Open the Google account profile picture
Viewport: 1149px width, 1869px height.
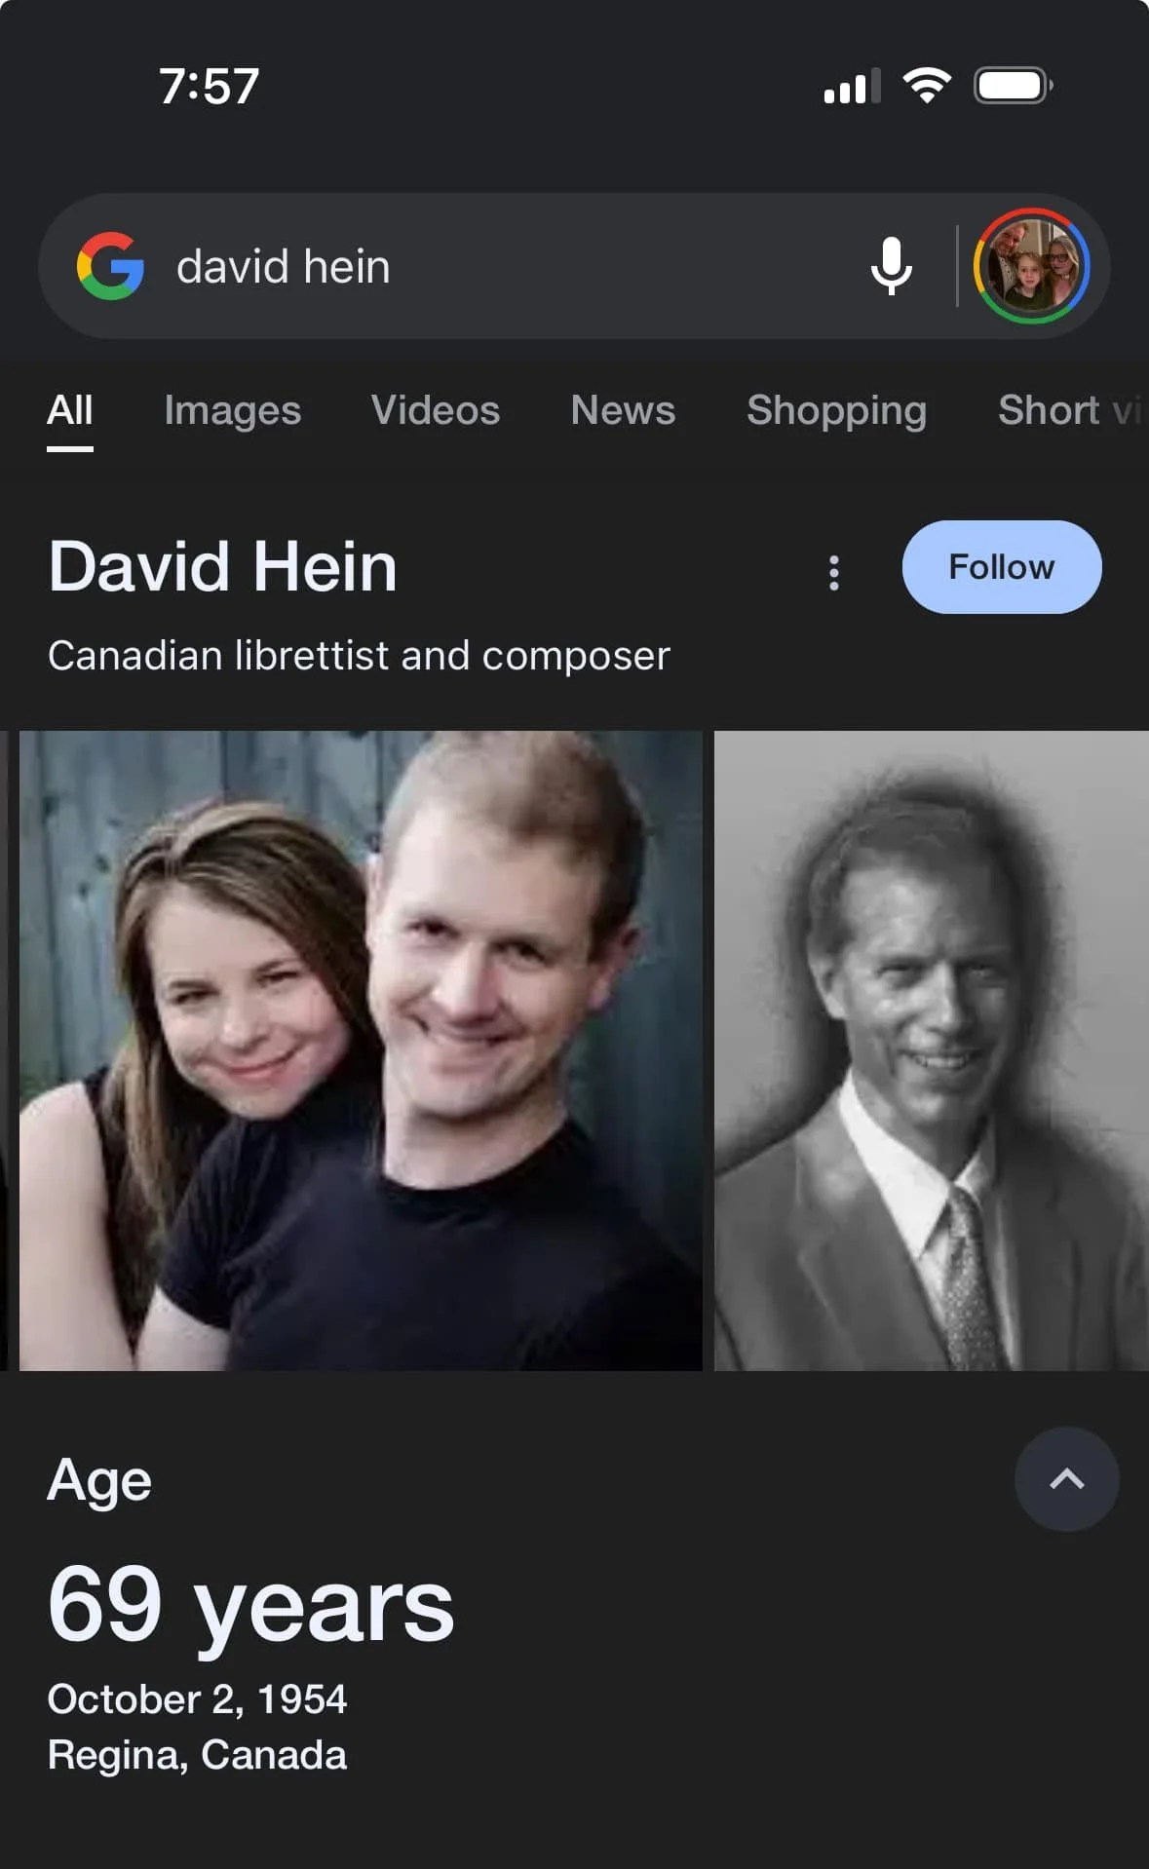1031,266
